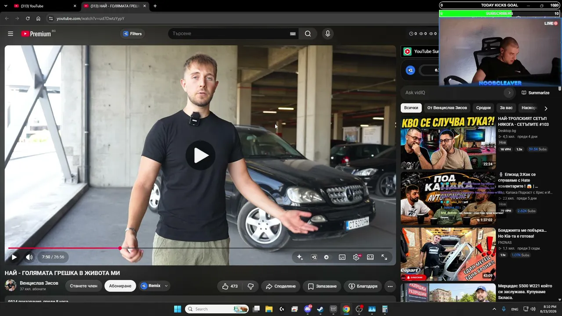Share the video via Споделяне
Screen dimensions: 562x316
(x=281, y=286)
